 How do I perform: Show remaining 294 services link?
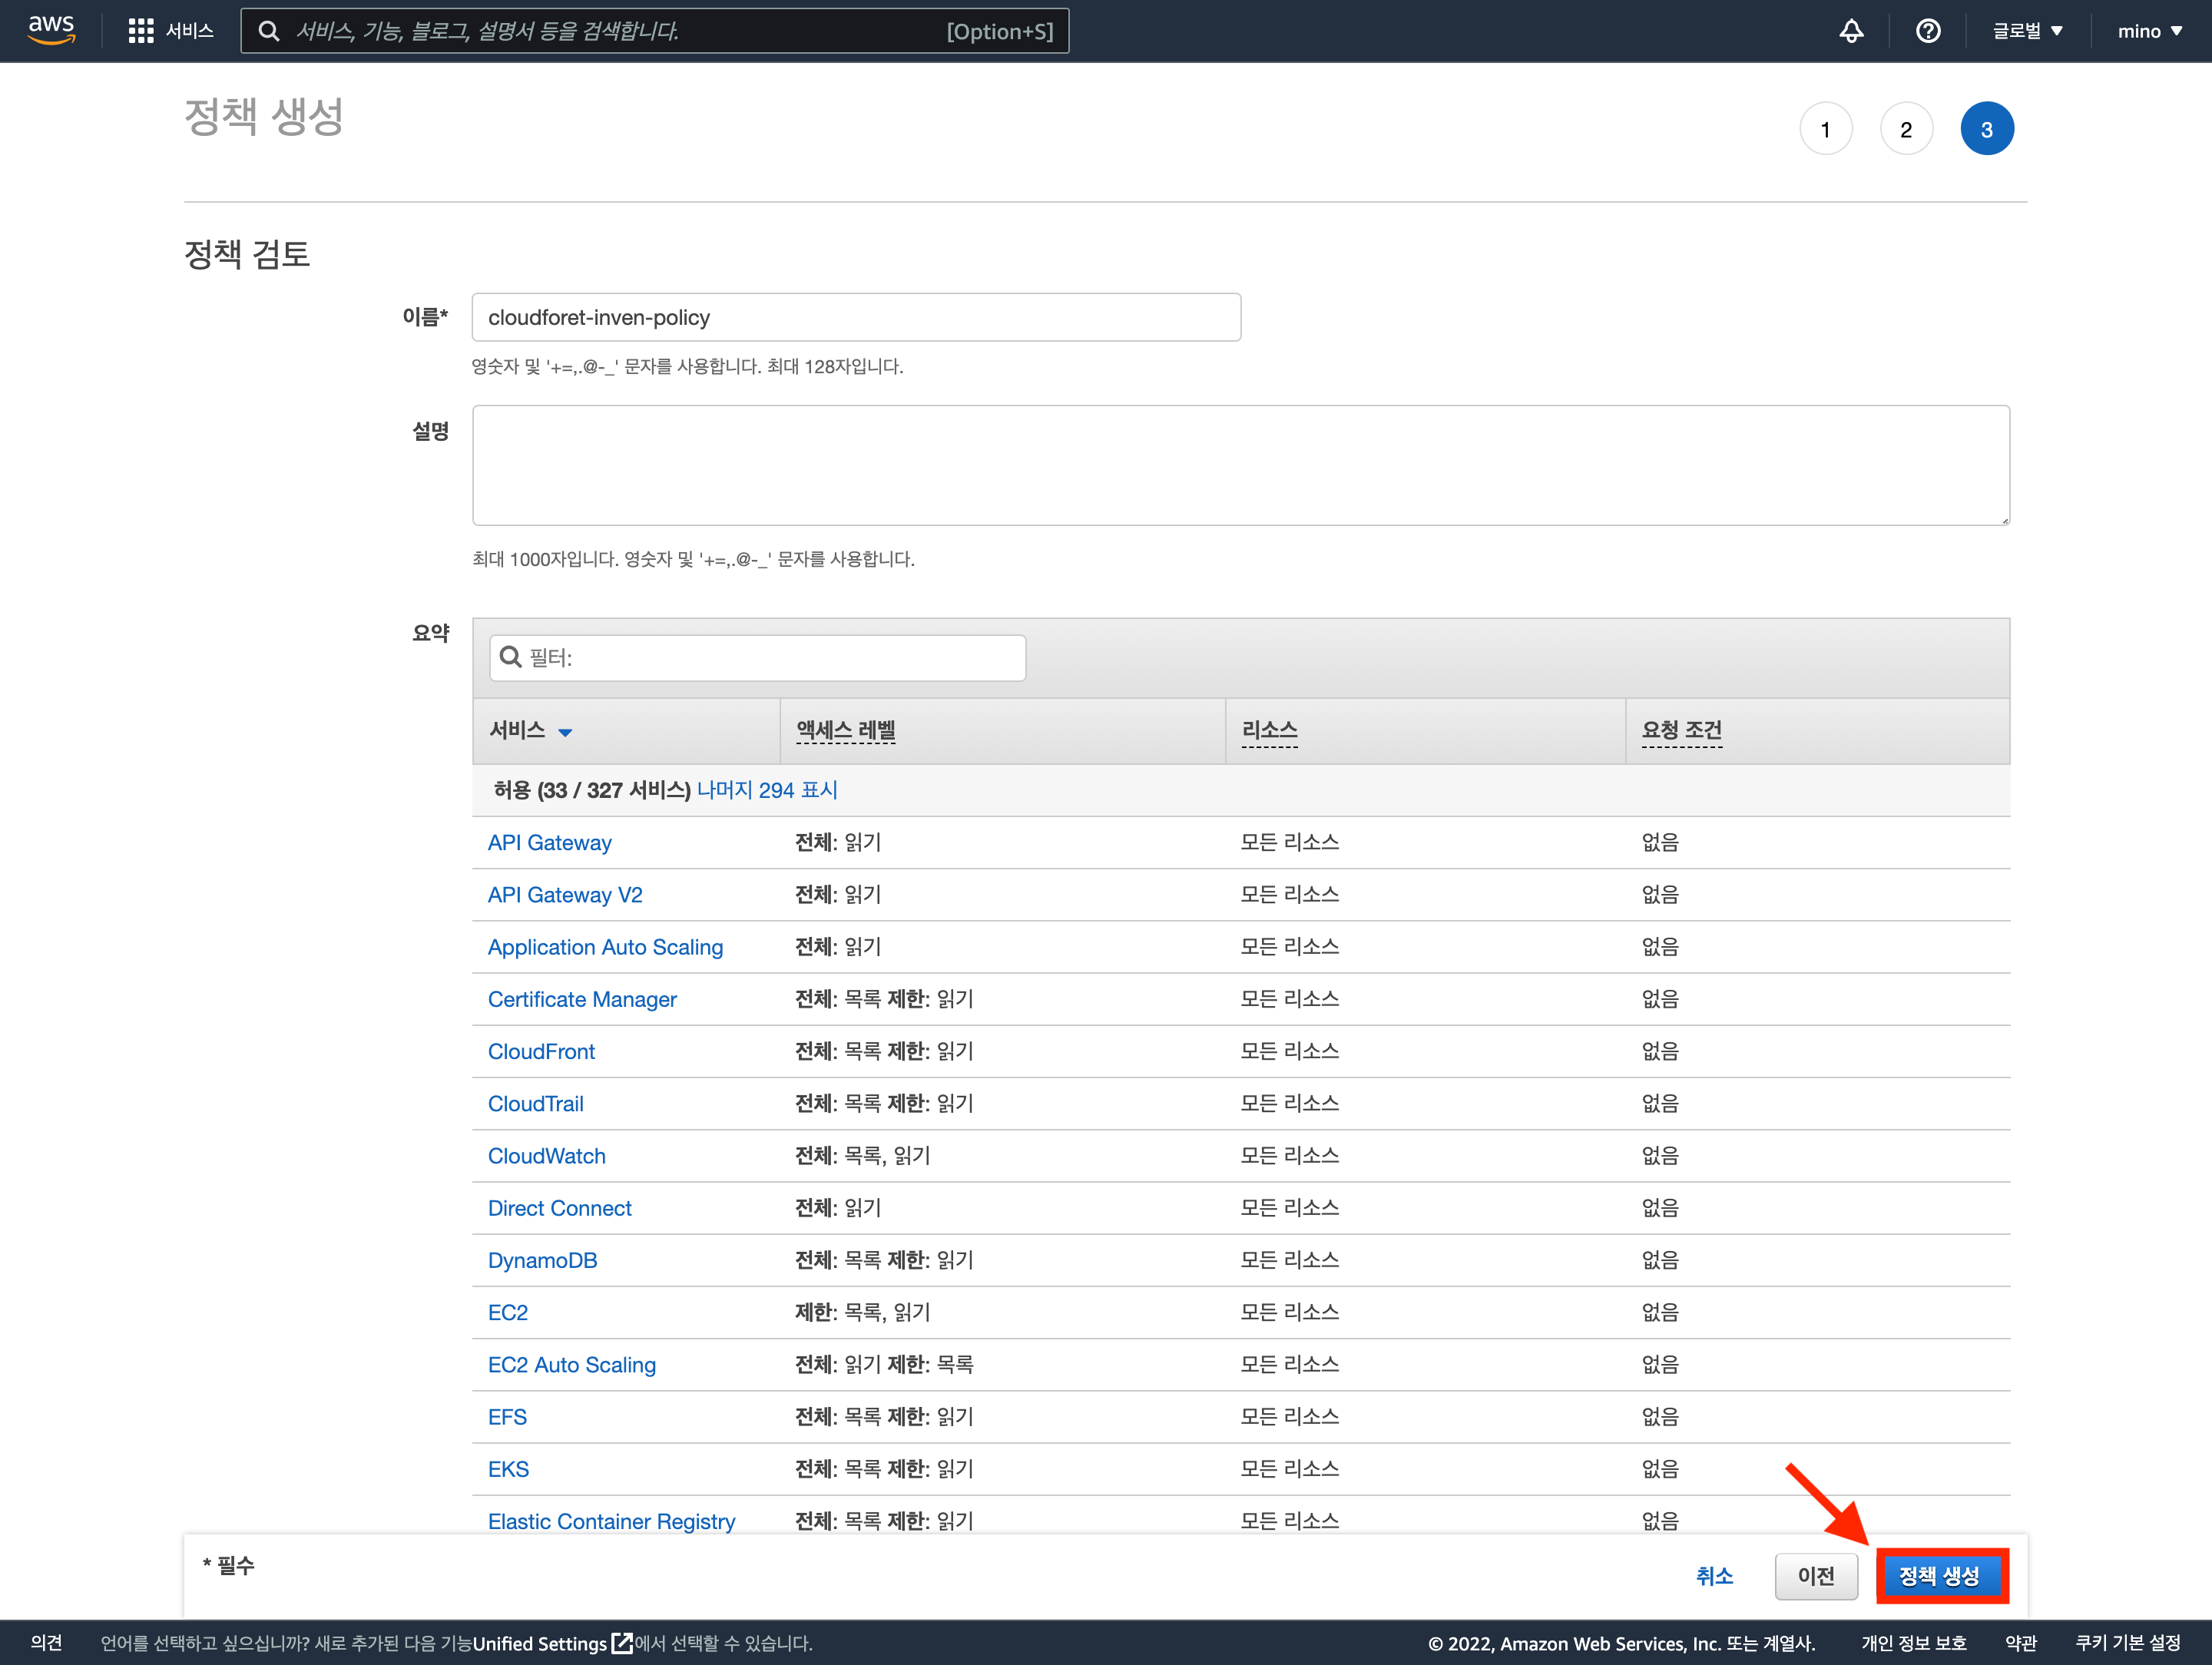click(x=767, y=790)
